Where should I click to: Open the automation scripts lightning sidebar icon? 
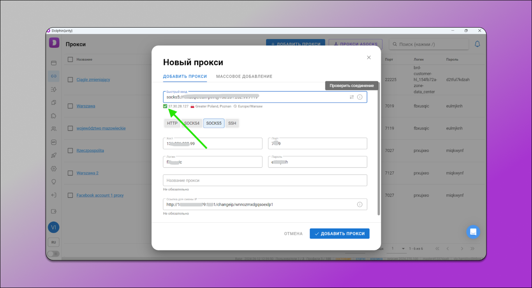point(54,89)
